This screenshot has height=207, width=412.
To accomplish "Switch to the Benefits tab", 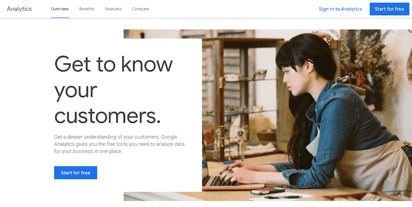I will pyautogui.click(x=87, y=9).
